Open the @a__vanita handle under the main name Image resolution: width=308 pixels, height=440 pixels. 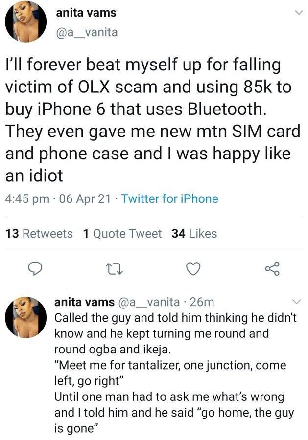coord(86,32)
